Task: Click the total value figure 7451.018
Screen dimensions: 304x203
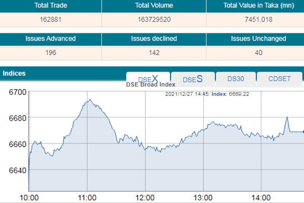Action: pos(259,20)
